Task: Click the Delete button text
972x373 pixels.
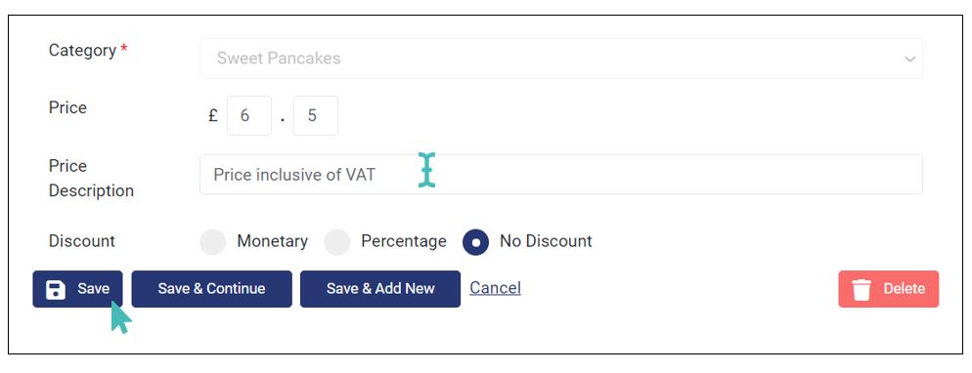Action: pyautogui.click(x=904, y=289)
